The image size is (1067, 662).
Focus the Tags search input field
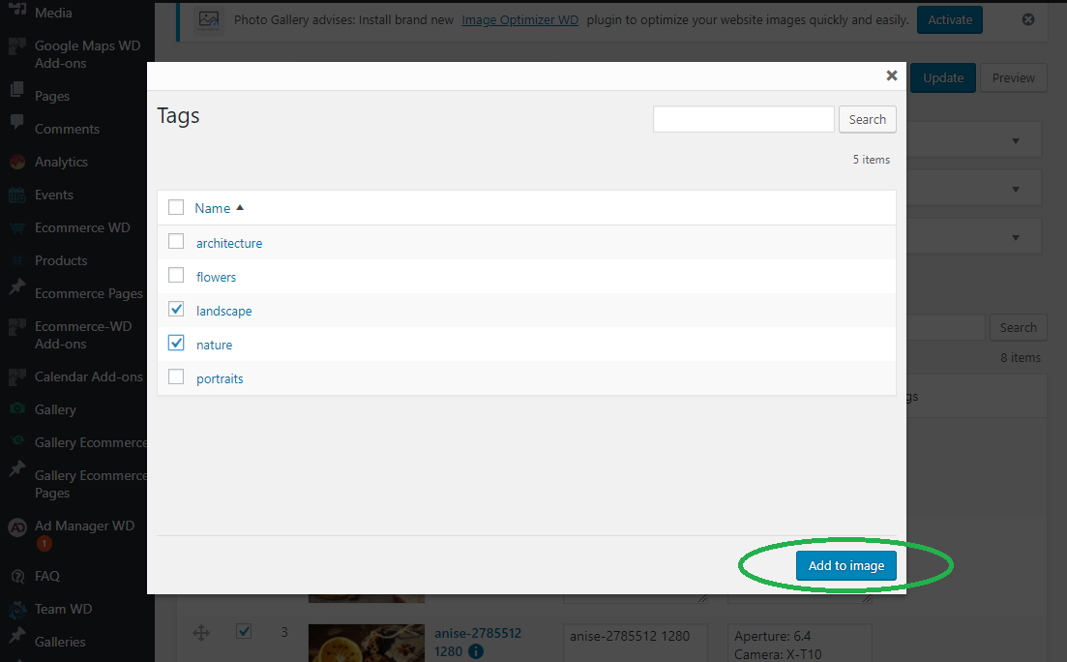743,119
